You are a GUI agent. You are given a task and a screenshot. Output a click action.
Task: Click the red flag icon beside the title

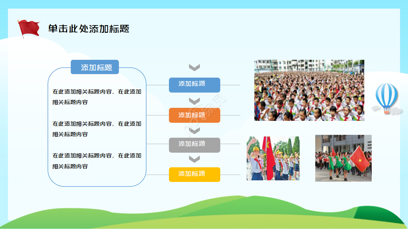29,29
